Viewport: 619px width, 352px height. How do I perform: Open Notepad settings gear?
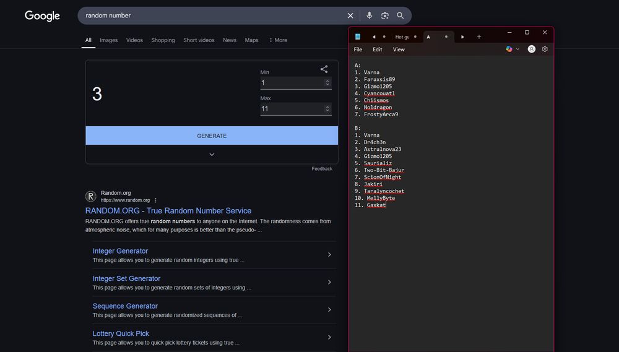(x=545, y=49)
